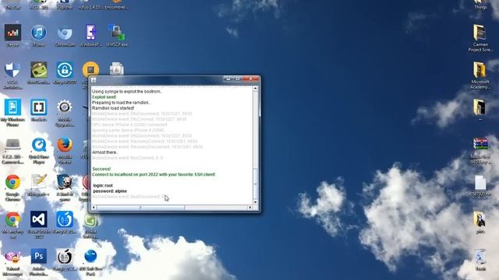This screenshot has height=280, width=499.
Task: Open the Windows Phone purple icon
Action: 90,33
